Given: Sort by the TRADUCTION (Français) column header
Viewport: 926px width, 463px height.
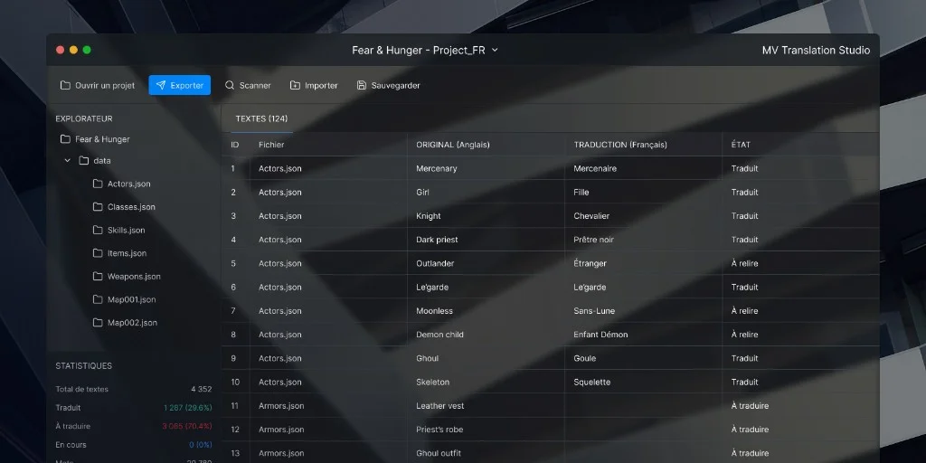Looking at the screenshot, I should tap(620, 145).
